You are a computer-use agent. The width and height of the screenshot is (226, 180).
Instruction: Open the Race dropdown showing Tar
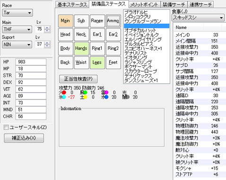coord(17,13)
